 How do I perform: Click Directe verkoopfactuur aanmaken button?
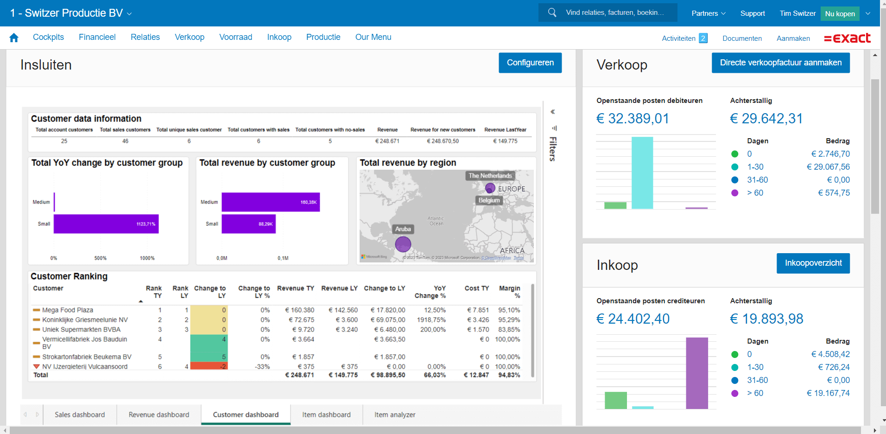tap(780, 63)
